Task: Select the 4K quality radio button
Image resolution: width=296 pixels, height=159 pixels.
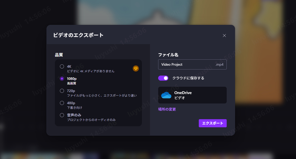Action: [x=62, y=66]
